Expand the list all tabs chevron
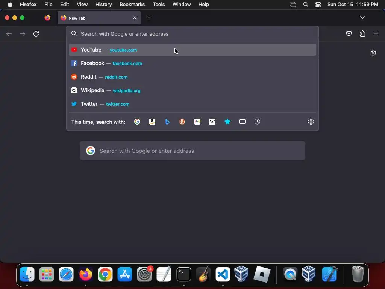The height and width of the screenshot is (289, 385). click(x=362, y=18)
